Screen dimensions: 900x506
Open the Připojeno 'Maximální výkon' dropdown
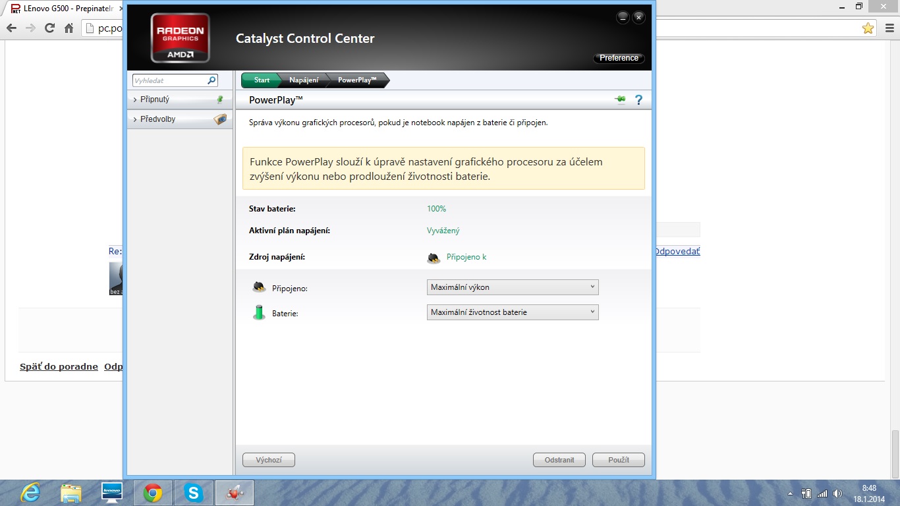[513, 287]
